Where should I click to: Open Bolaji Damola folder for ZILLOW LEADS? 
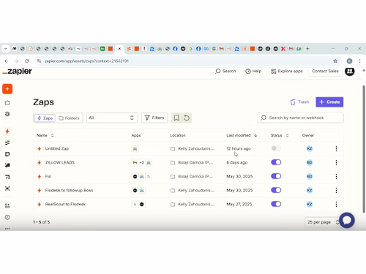click(192, 162)
